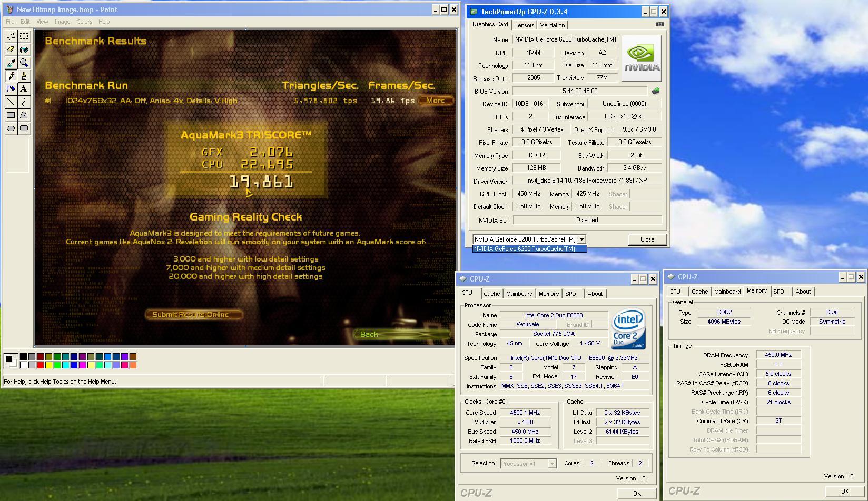Open the Edit menu in Paint
Viewport: 868px width, 501px height.
(x=25, y=22)
